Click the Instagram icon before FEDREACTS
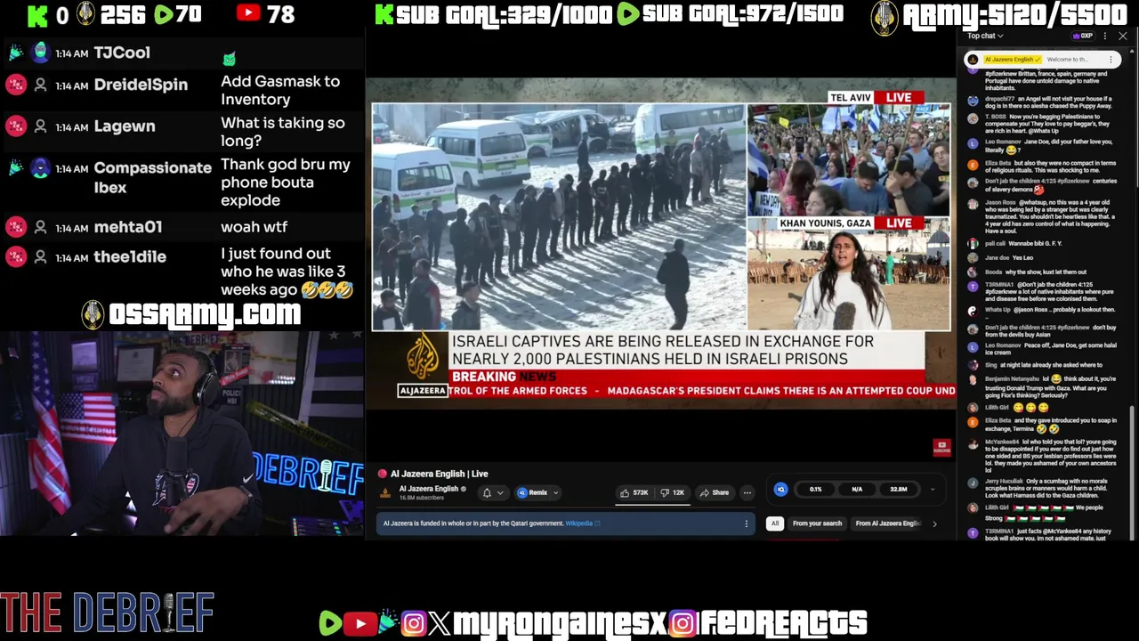Image resolution: width=1139 pixels, height=641 pixels. pos(683,623)
